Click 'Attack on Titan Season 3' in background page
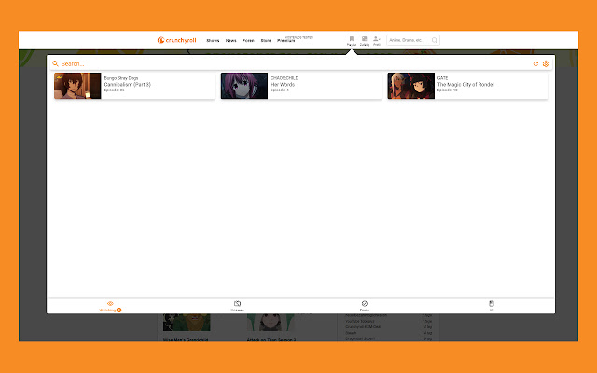Screen dimensions: 597x373 coord(271,339)
